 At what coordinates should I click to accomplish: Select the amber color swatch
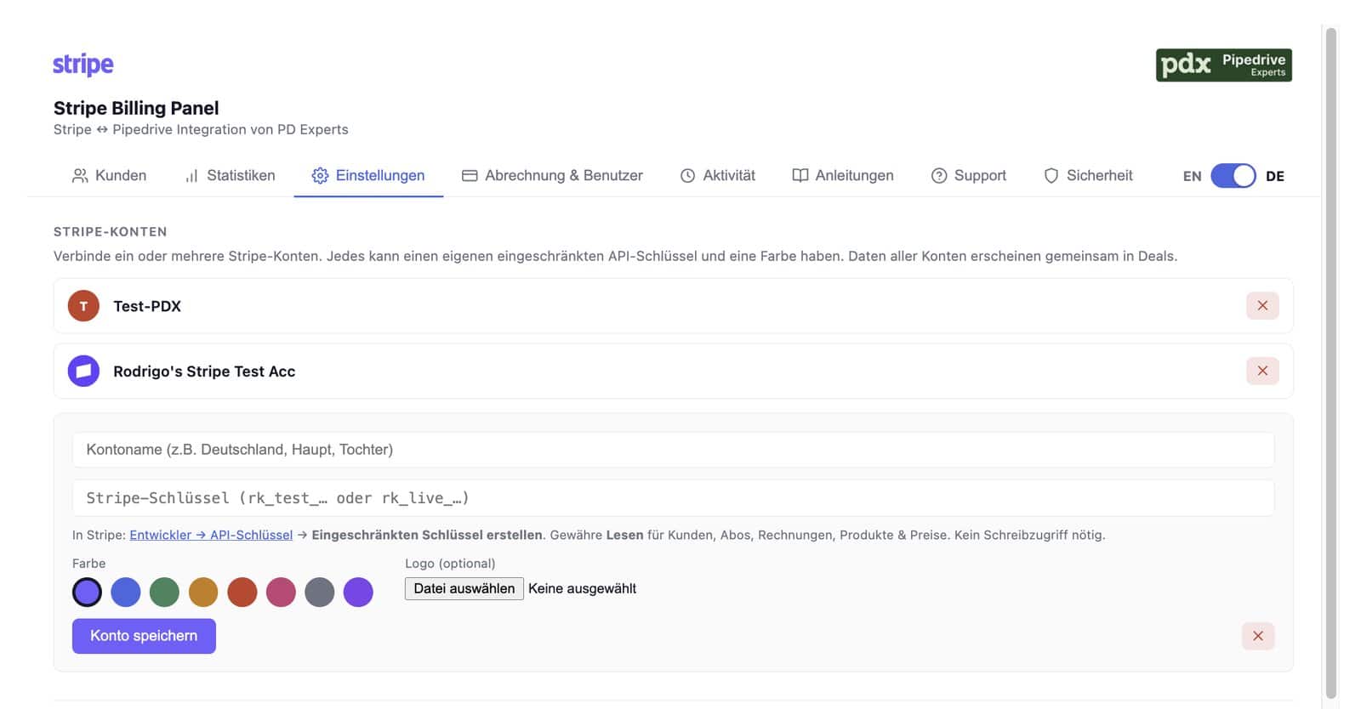[203, 592]
